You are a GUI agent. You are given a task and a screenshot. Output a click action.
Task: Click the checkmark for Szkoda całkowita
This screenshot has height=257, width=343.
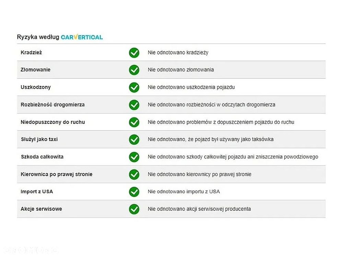134,157
